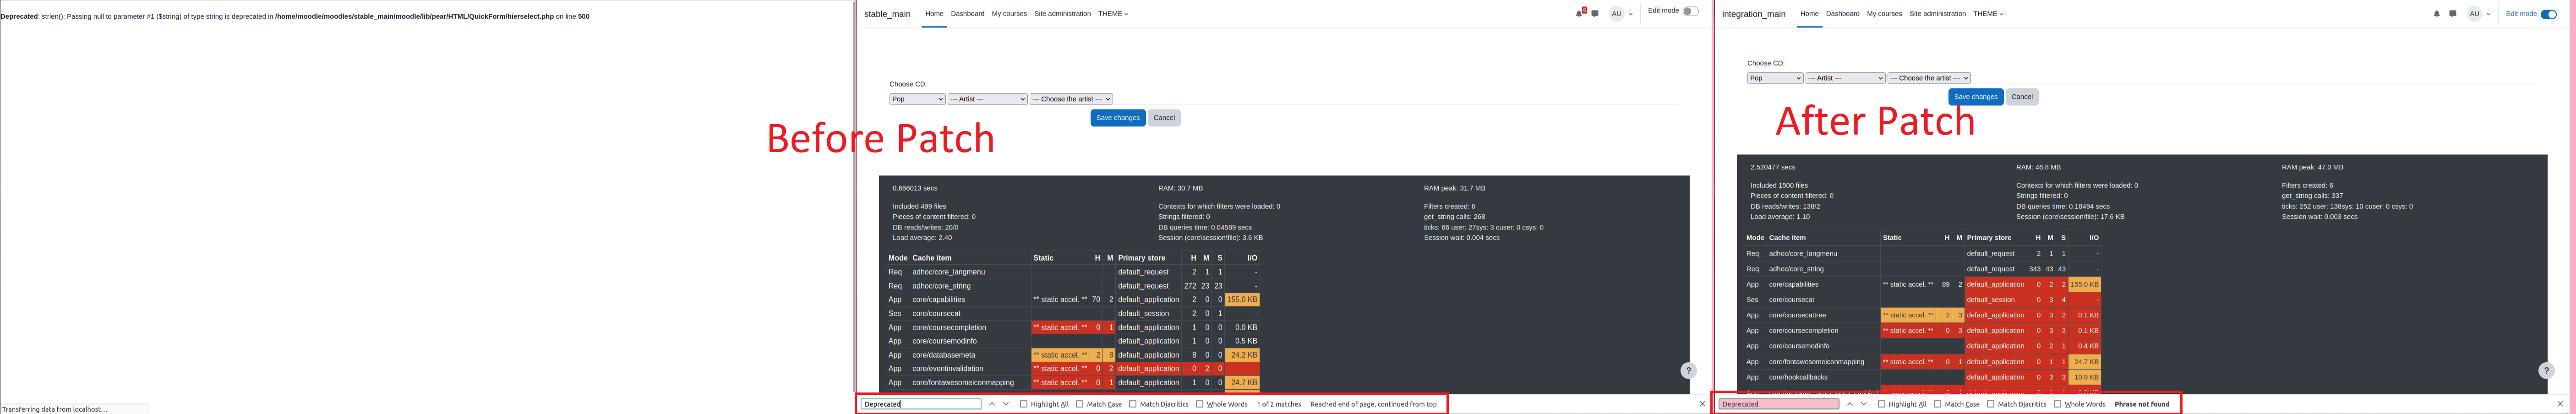Viewport: 2576px width, 414px height.
Task: Click 'Phrase not found' message in integration_main find bar
Action: pyautogui.click(x=2142, y=404)
